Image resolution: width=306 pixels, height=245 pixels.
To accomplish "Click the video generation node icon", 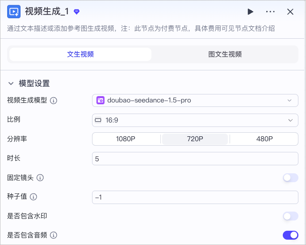I will (14, 12).
